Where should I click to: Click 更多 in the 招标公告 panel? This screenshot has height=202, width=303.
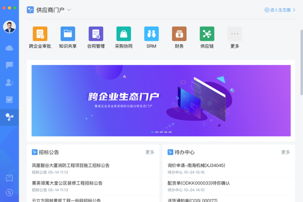tap(150, 152)
